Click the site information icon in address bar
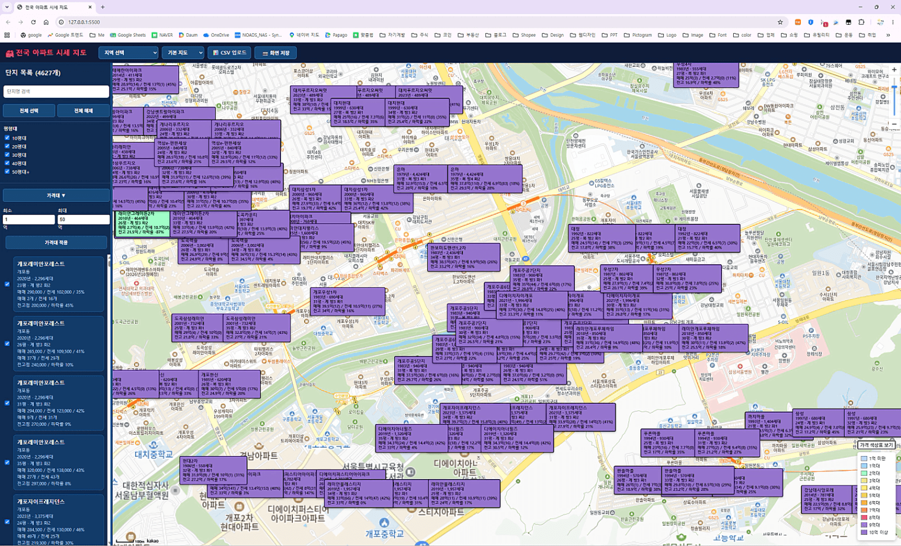Image resolution: width=901 pixels, height=546 pixels. click(x=61, y=22)
